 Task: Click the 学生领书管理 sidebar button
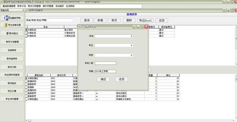point(12,99)
